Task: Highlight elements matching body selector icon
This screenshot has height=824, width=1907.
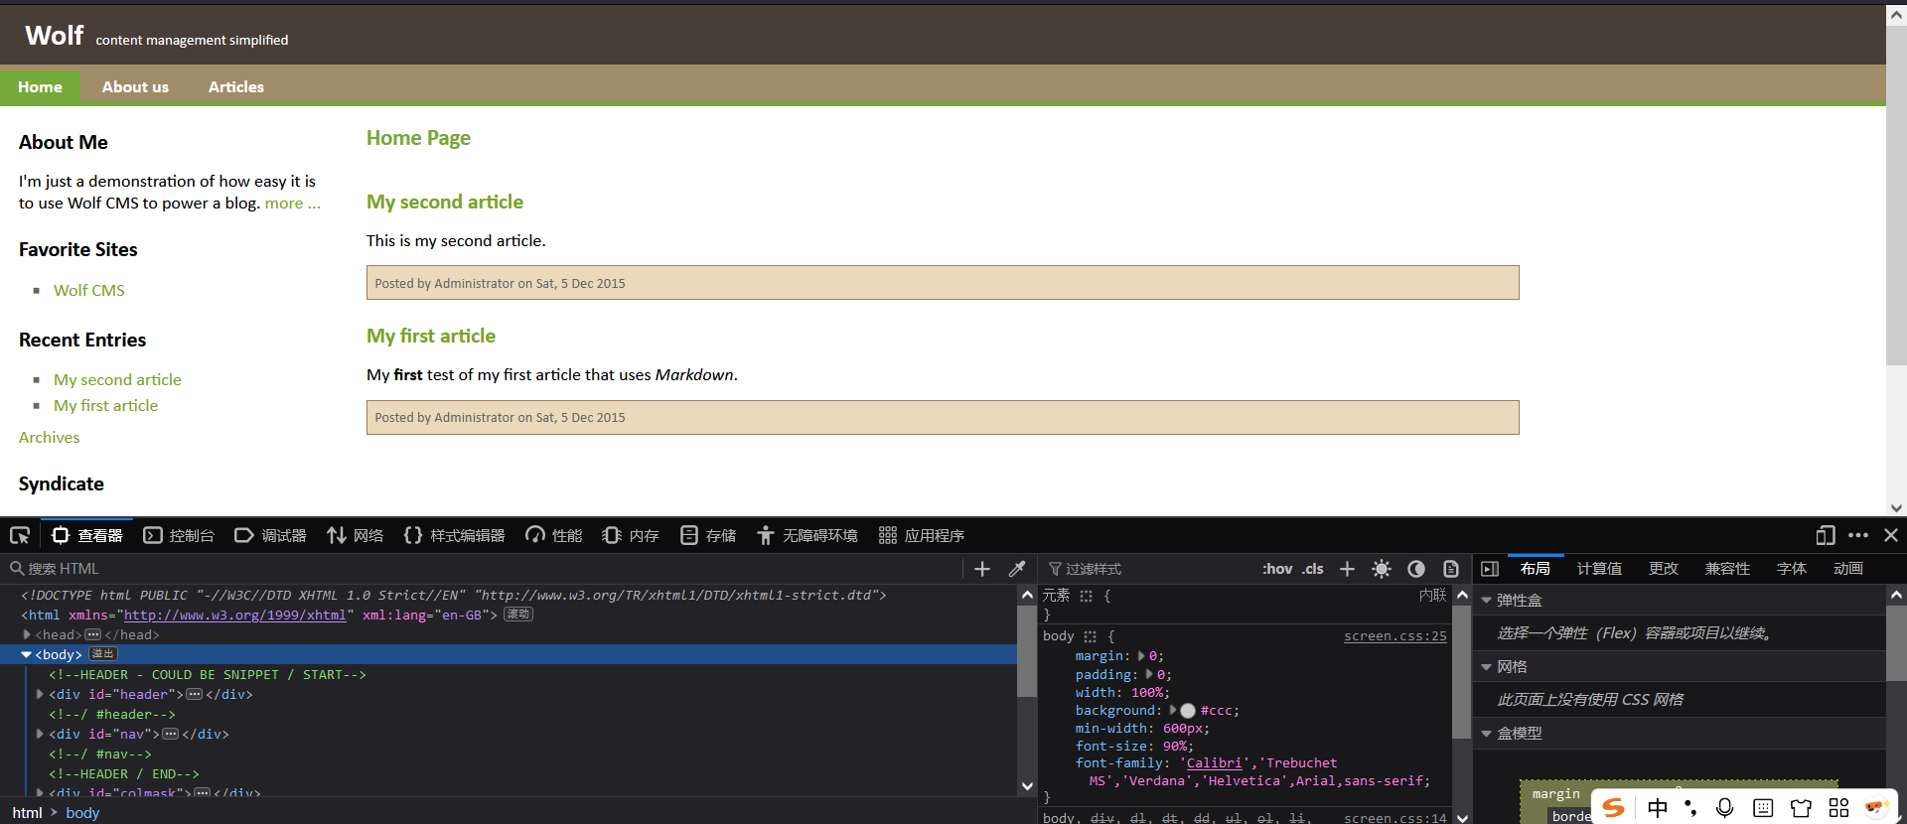Action: point(1090,636)
